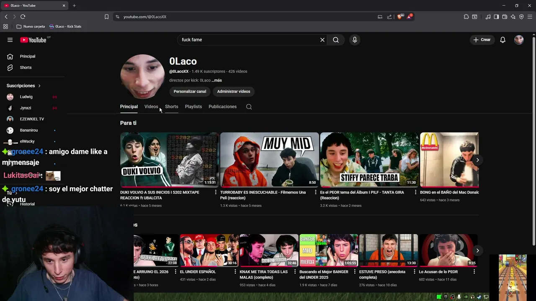Open browser main hamburger menu
536x301 pixels.
[530, 17]
